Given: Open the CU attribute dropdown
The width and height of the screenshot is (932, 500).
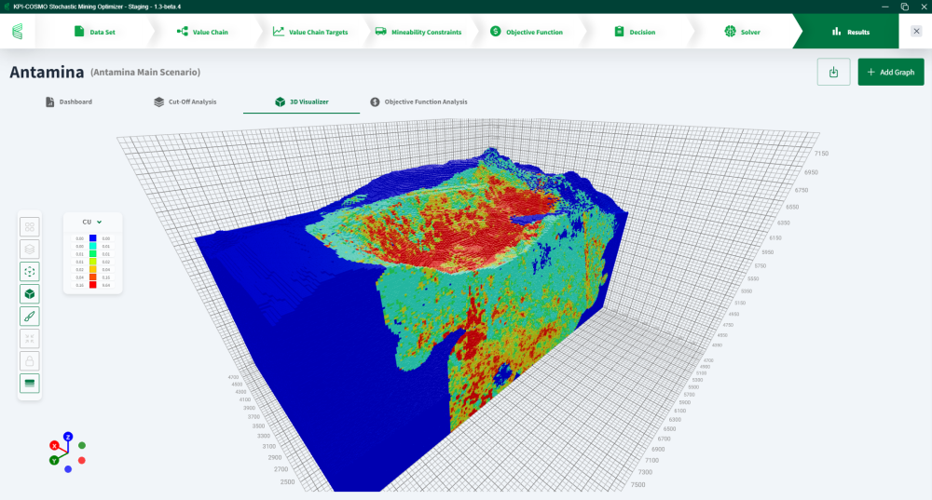Looking at the screenshot, I should tap(91, 222).
